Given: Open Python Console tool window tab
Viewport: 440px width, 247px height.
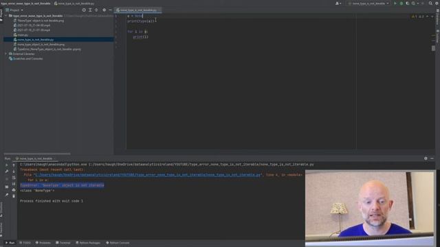Looking at the screenshot, I should (118, 242).
